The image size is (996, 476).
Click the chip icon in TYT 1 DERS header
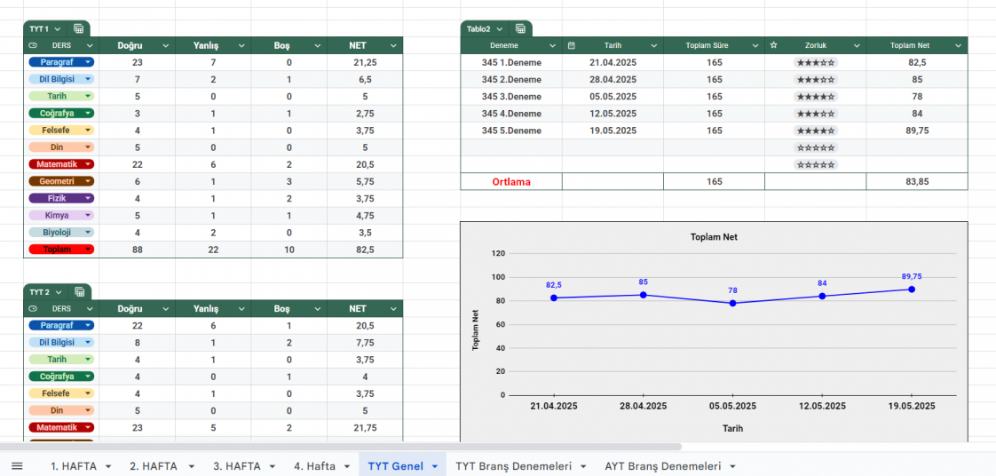(x=34, y=45)
